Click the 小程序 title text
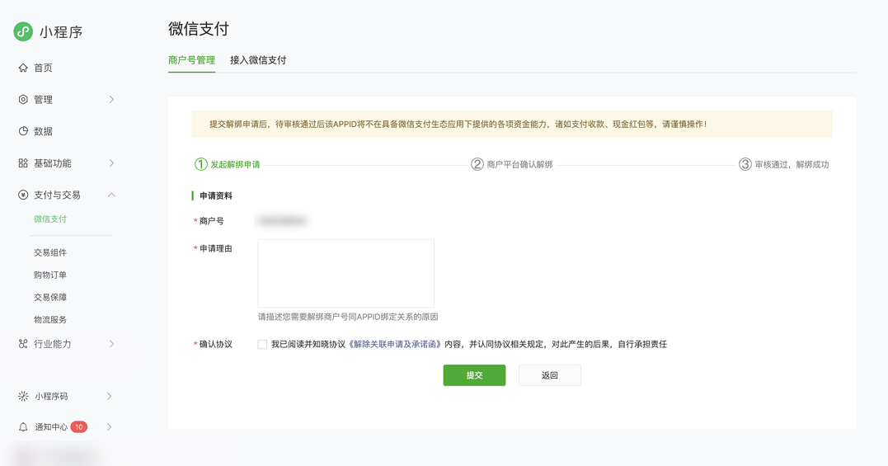This screenshot has width=888, height=466. (x=61, y=31)
